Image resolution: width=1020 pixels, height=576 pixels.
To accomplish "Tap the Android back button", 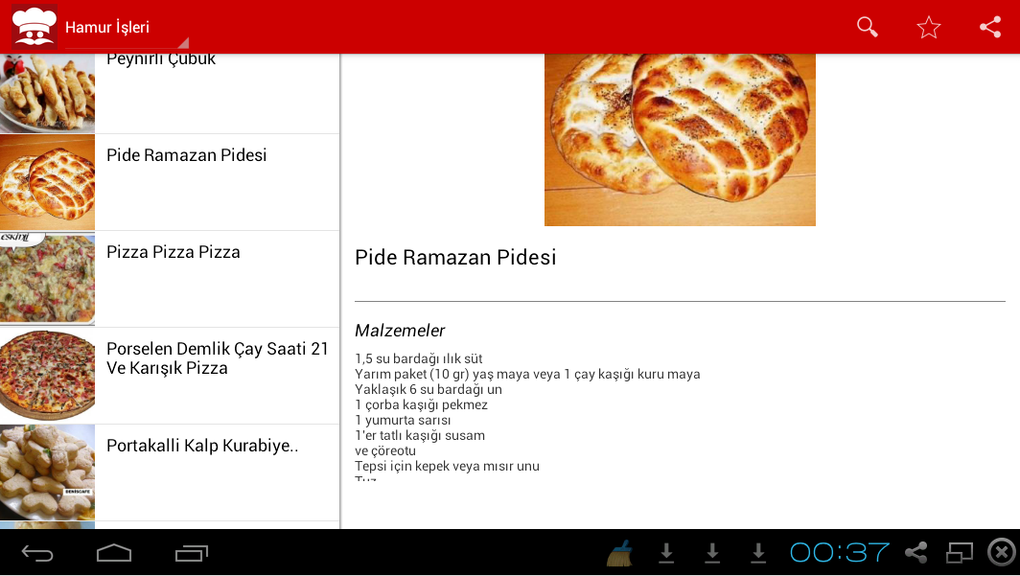I will pos(37,553).
